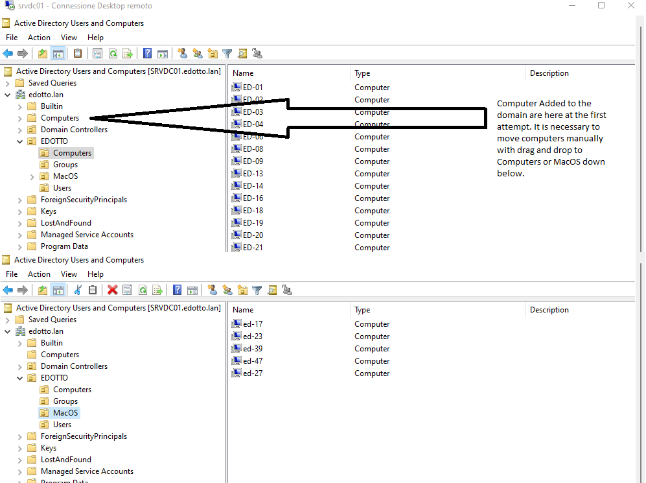Open View menu in lower window

tap(69, 274)
